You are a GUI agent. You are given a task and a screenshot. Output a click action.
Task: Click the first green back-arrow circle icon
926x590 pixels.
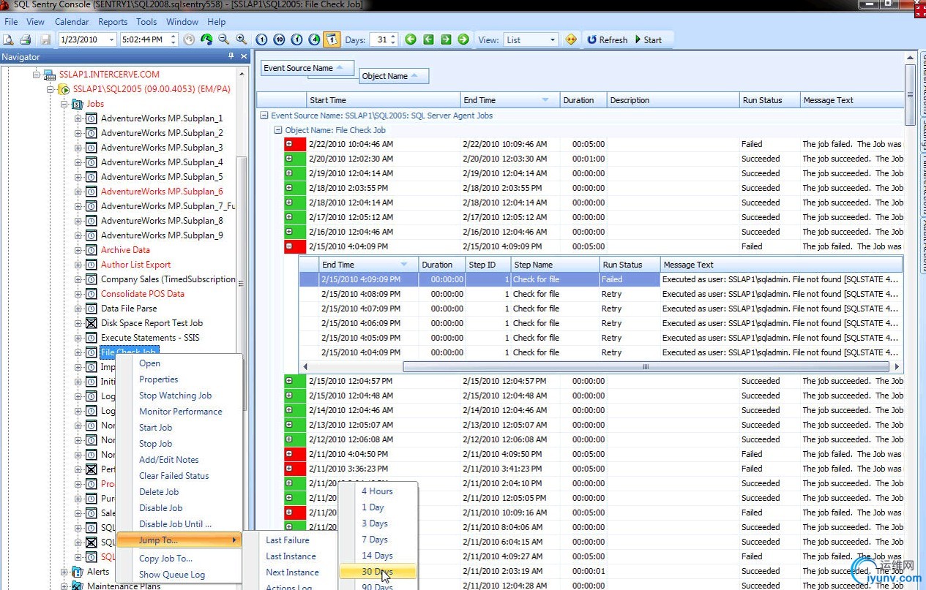[411, 39]
